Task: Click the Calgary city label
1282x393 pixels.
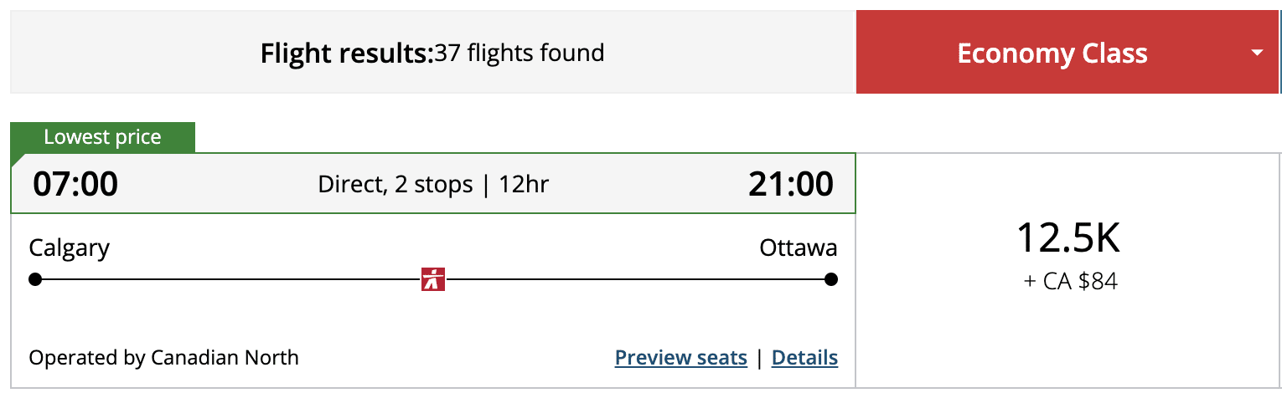Action: tap(70, 248)
